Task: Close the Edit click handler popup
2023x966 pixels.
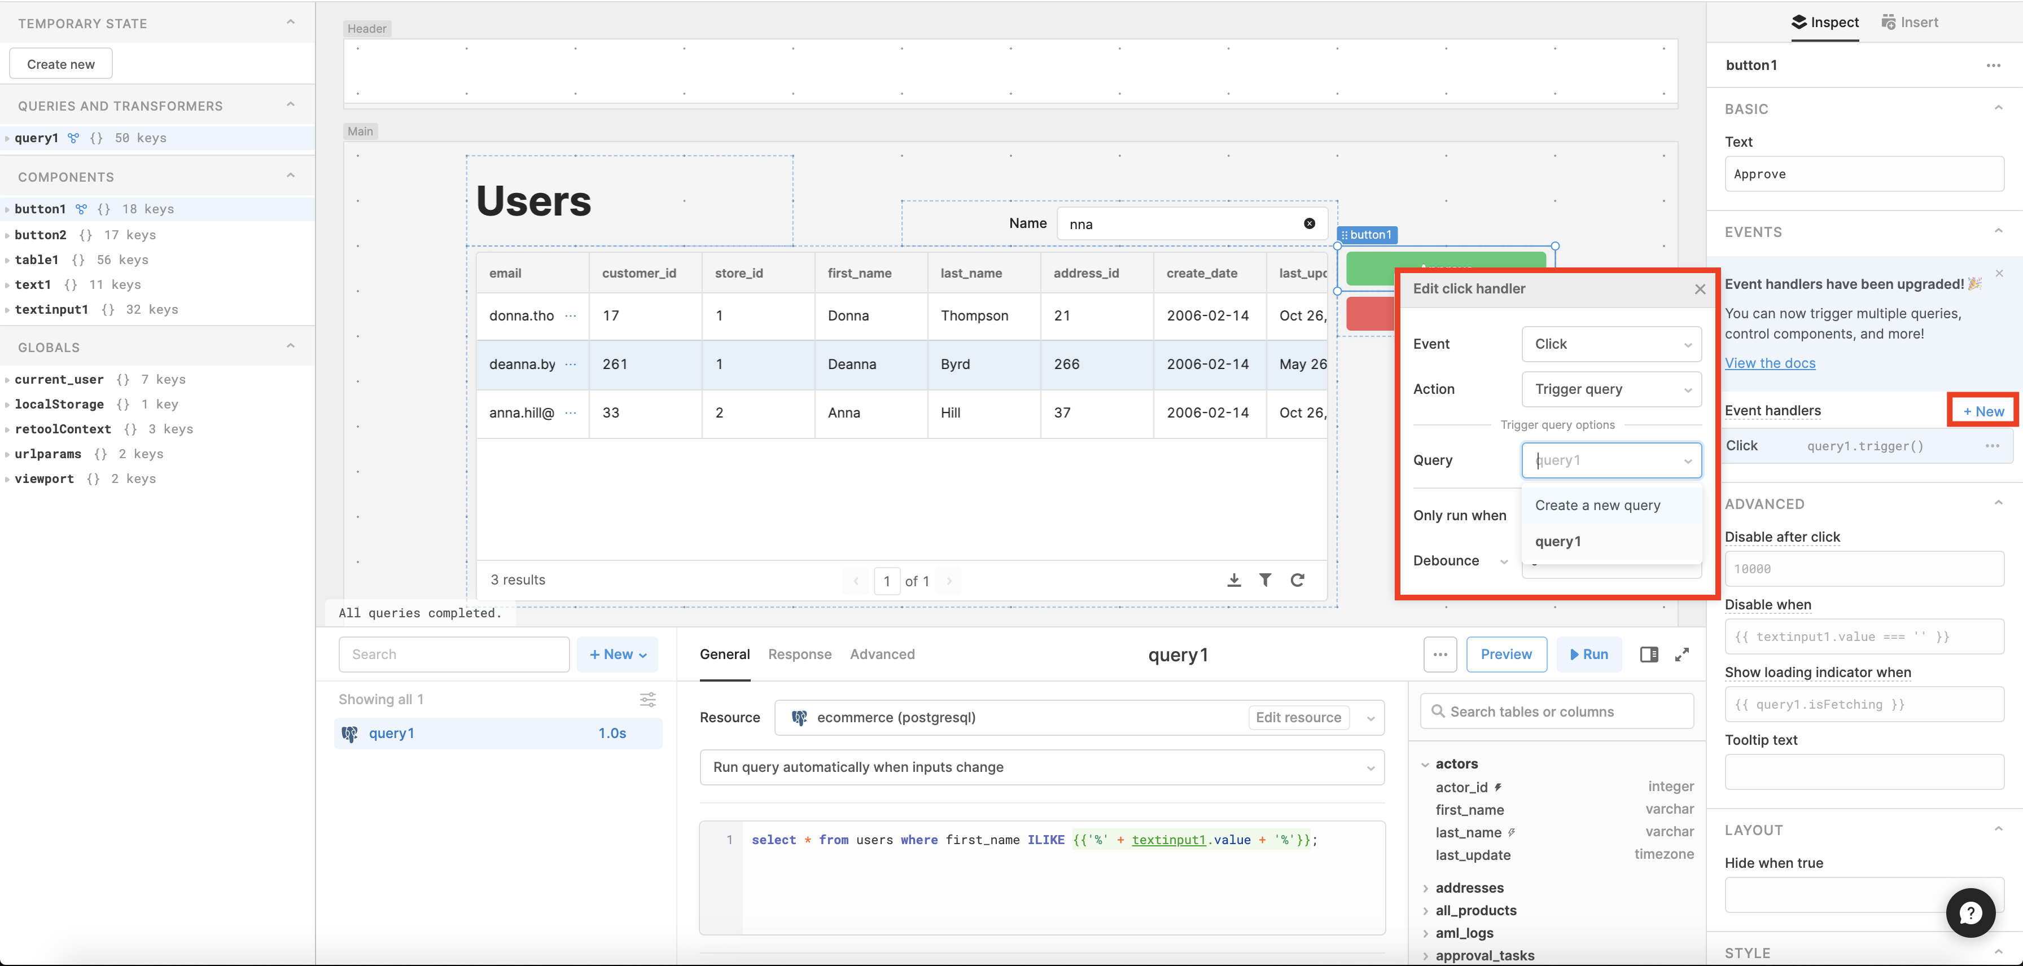Action: tap(1700, 289)
